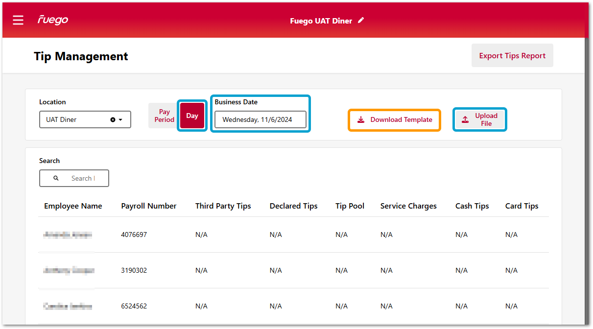Sort by Employee Name column header
Viewport: 593px width, 329px height.
coord(73,206)
